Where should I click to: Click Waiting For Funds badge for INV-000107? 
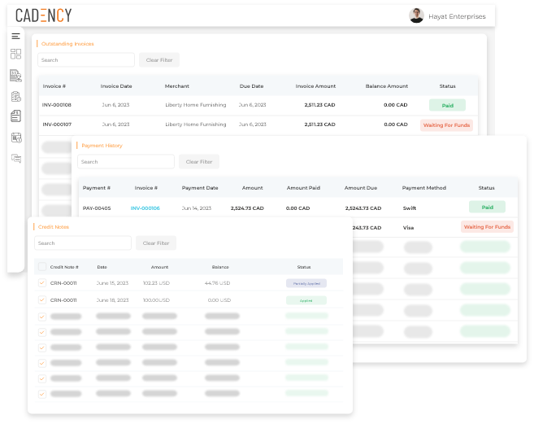click(446, 125)
